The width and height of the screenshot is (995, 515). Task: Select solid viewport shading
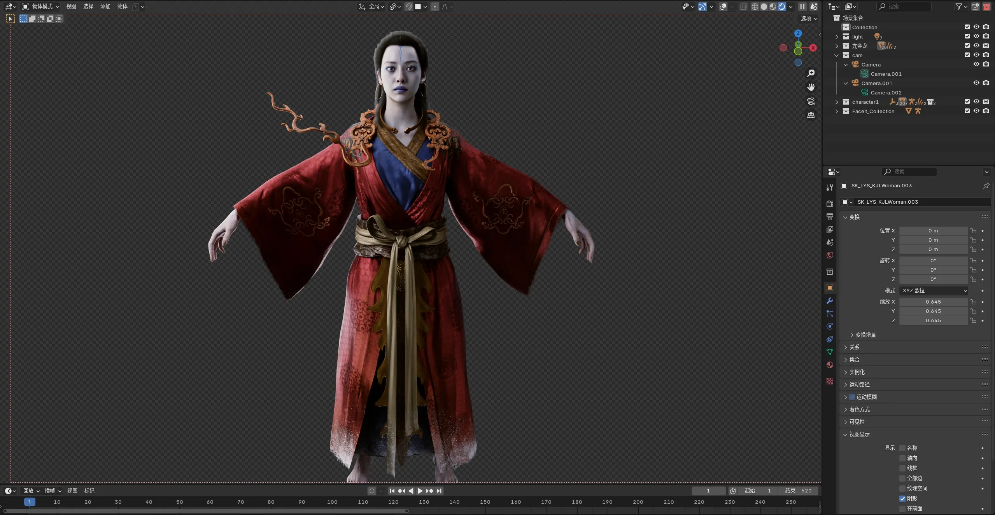tap(764, 7)
